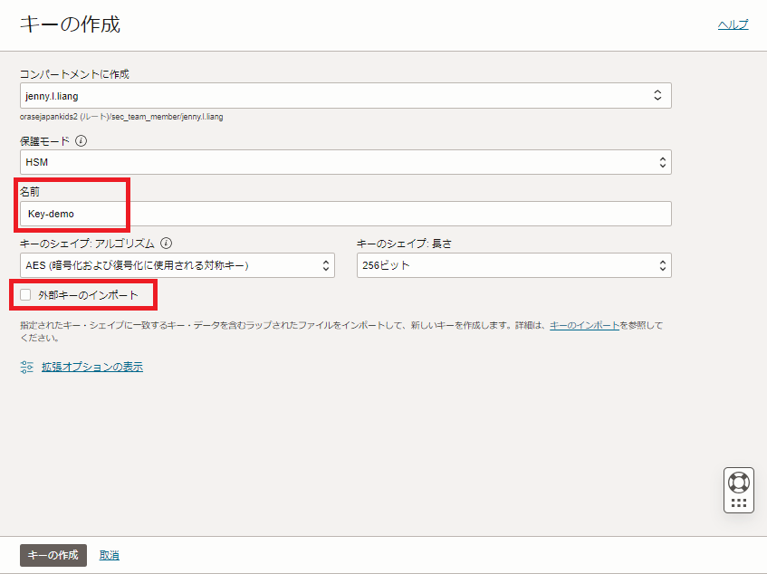The height and width of the screenshot is (574, 767).
Task: Expand the 保護モード dropdown showing HSM
Action: 345,162
